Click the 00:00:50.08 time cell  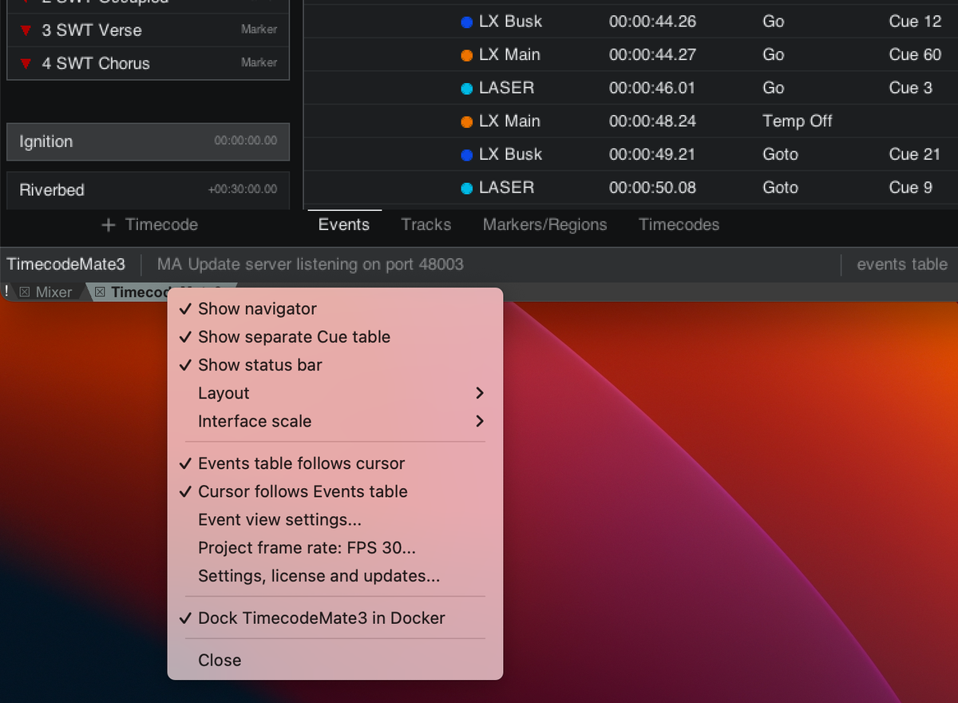[x=652, y=188]
